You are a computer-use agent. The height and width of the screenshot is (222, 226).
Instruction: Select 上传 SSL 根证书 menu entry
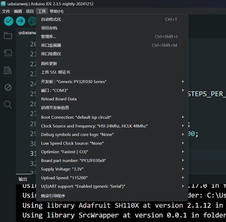click(x=112, y=72)
